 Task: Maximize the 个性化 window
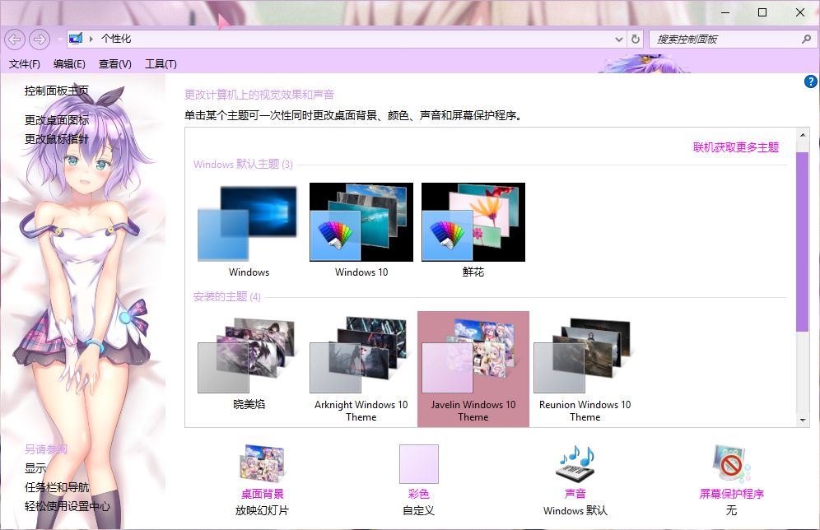(x=762, y=12)
